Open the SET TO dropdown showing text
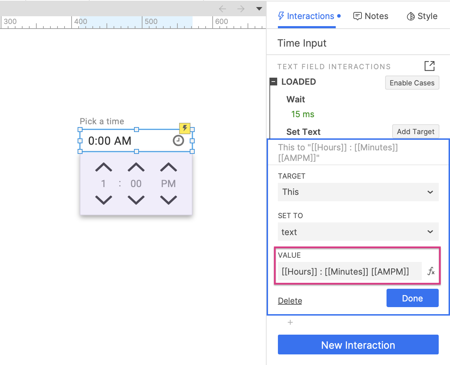 358,232
